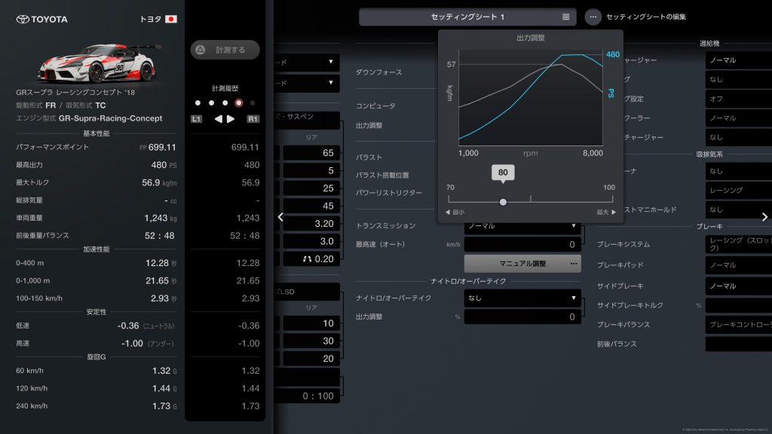Open the ストマニホールド row なし dropdown

[x=739, y=209]
